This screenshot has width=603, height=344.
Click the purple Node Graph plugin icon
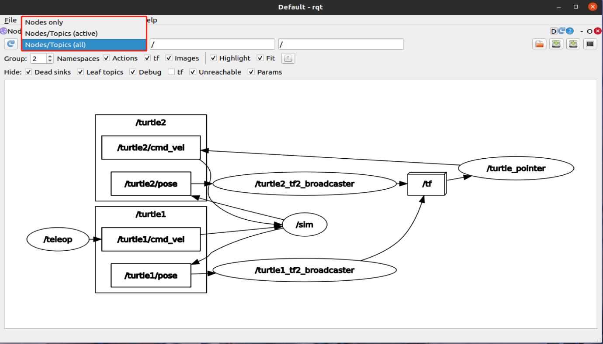point(3,31)
